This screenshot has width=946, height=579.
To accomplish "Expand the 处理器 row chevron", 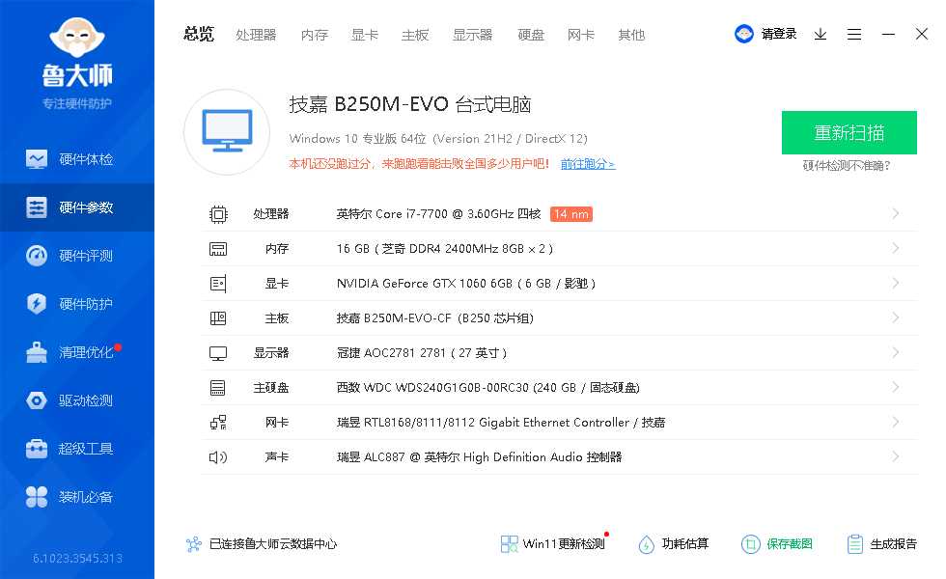I will pos(896,213).
